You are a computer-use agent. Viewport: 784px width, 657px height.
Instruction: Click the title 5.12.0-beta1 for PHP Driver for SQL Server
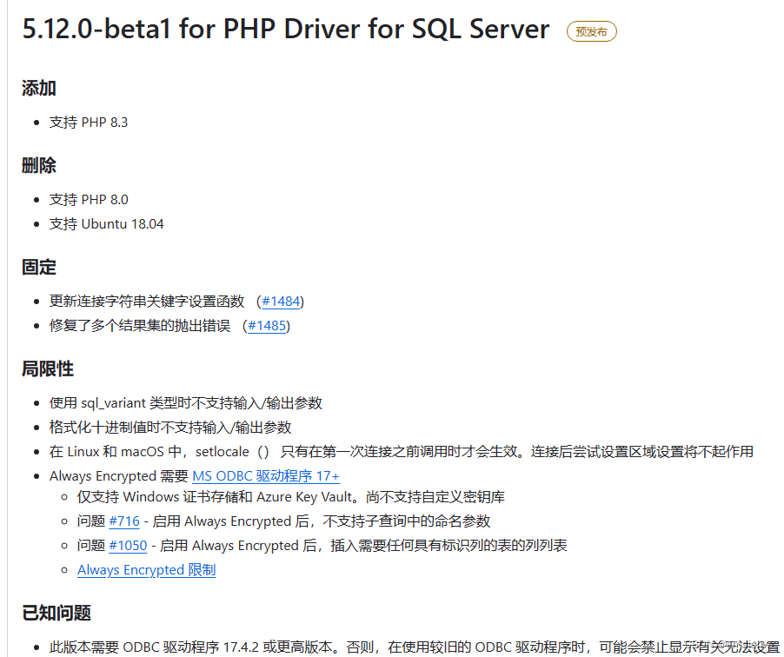pyautogui.click(x=285, y=29)
